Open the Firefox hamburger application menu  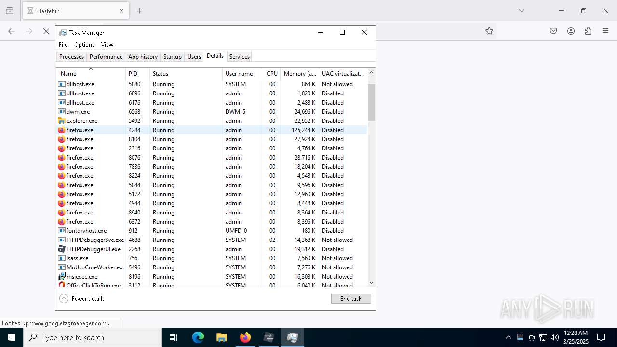(x=605, y=31)
